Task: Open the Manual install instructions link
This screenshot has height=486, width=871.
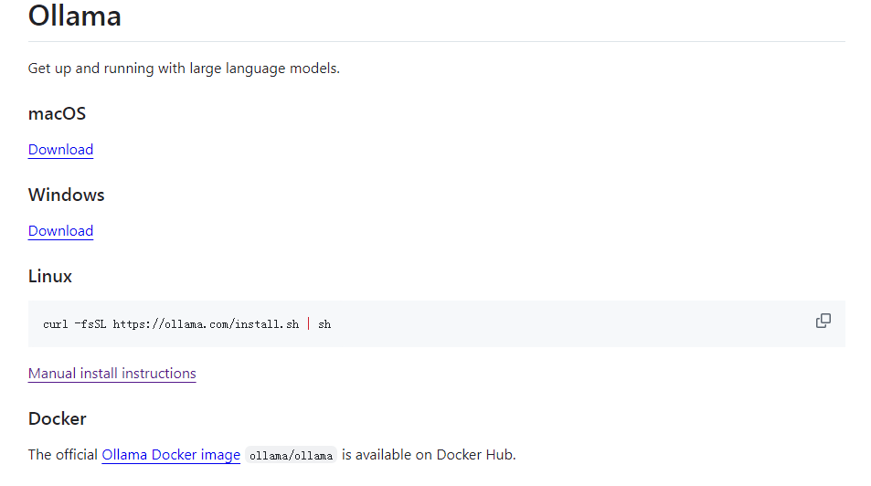Action: [112, 374]
